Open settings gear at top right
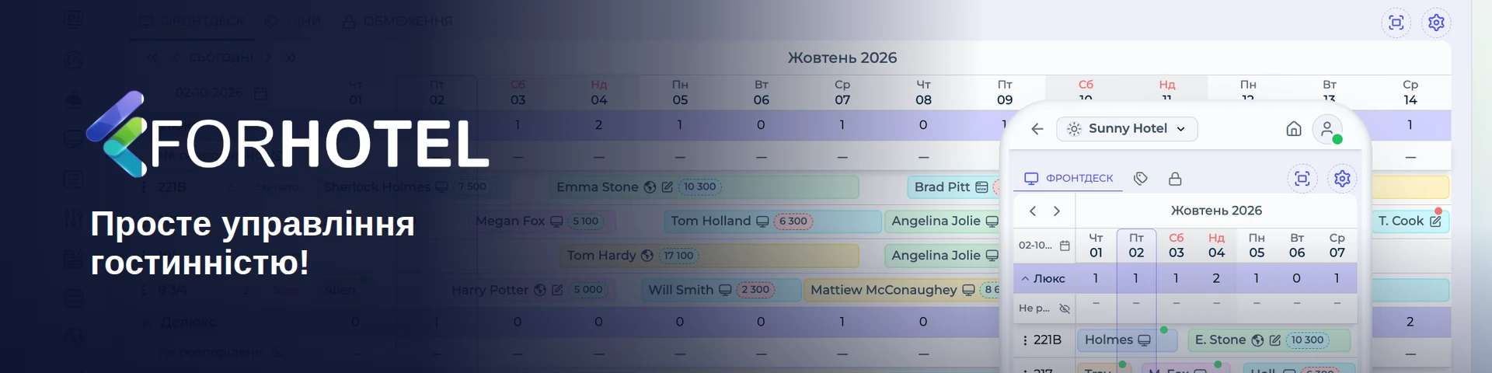The width and height of the screenshot is (1492, 373). point(1436,23)
